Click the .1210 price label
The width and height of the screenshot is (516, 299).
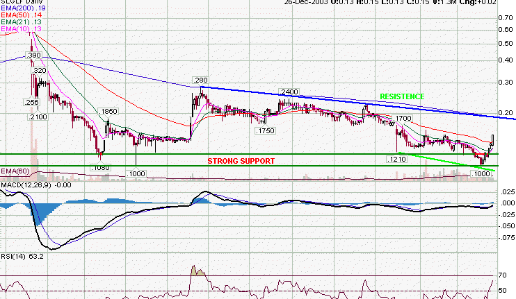396,160
